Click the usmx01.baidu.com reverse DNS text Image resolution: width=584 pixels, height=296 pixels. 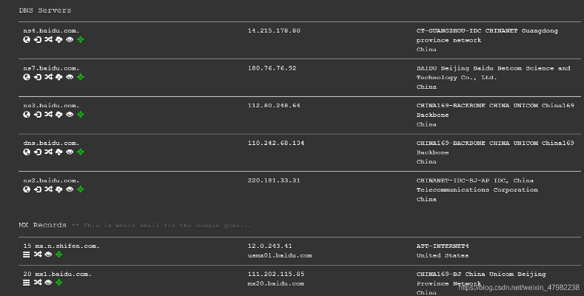[280, 255]
